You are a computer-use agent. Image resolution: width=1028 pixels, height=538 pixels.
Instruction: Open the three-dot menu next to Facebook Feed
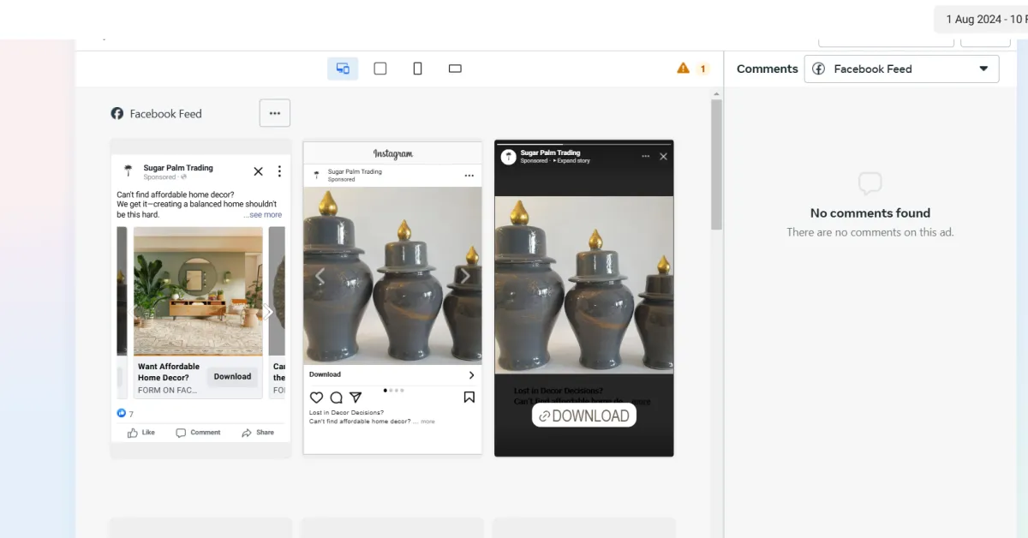tap(275, 113)
